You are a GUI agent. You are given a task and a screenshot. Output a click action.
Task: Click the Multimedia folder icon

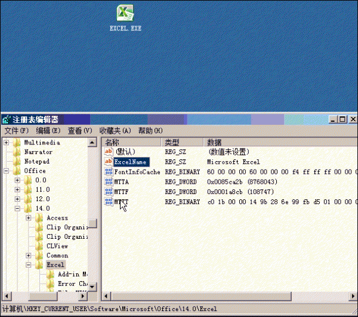coord(17,143)
